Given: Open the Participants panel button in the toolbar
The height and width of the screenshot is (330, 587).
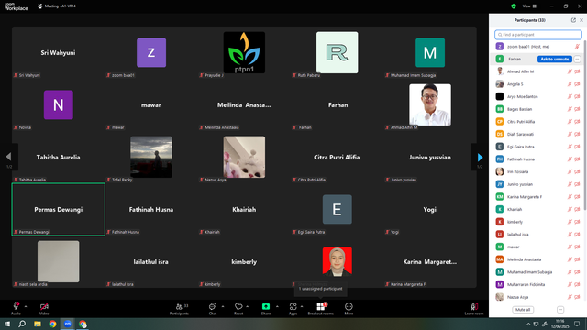Looking at the screenshot, I should (180, 309).
